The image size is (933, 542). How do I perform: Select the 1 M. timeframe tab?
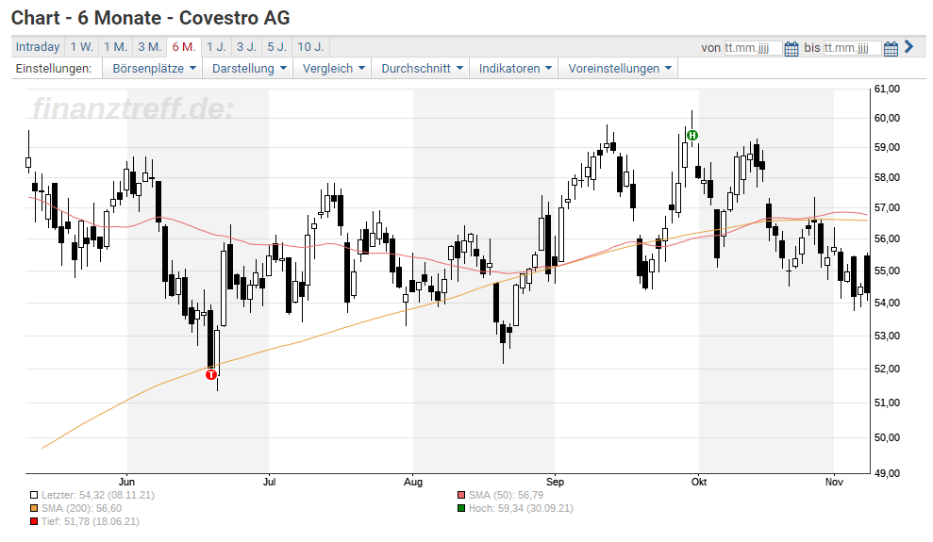coord(115,47)
